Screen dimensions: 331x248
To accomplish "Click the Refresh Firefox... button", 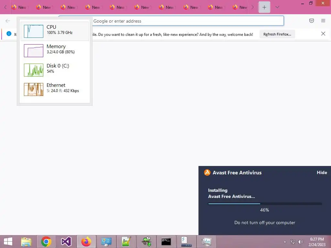I will click(277, 34).
